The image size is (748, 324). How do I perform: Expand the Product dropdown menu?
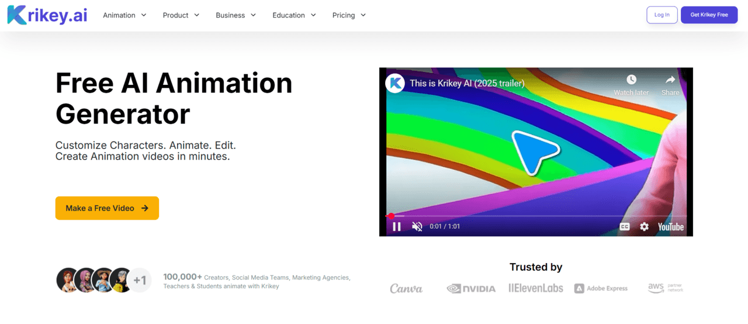[181, 15]
